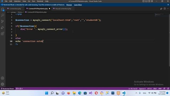The width and height of the screenshot is (170, 96).
Task: Toggle the primary sidebar layout icon
Action: [x=143, y=1]
